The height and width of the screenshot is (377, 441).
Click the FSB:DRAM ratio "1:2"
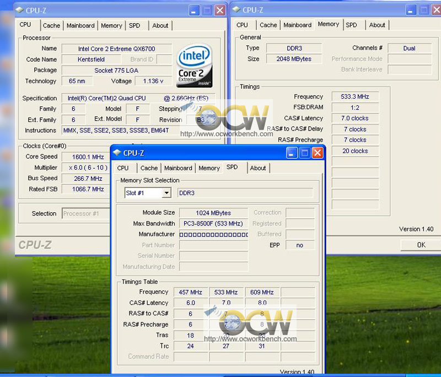[x=355, y=107]
